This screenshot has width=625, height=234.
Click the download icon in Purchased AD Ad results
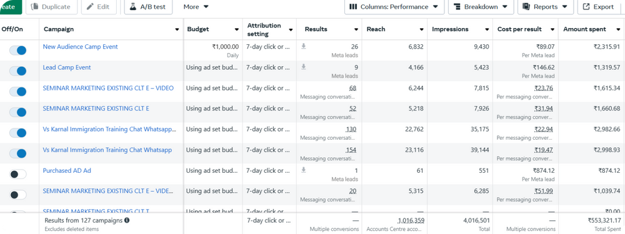click(x=304, y=170)
